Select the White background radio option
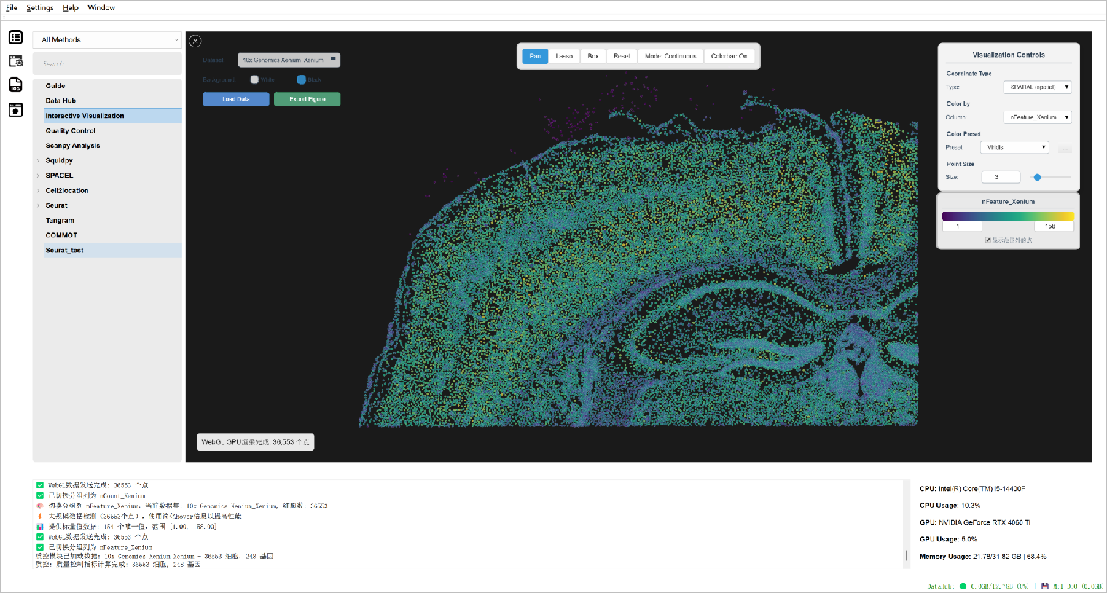Image resolution: width=1107 pixels, height=593 pixels. [x=254, y=79]
